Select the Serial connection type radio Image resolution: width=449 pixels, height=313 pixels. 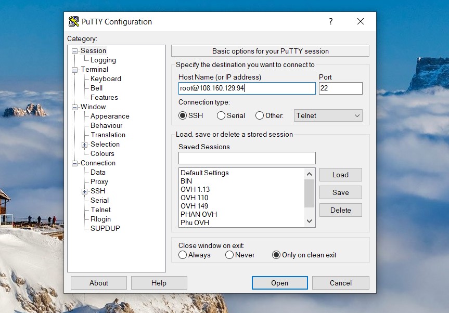(221, 115)
